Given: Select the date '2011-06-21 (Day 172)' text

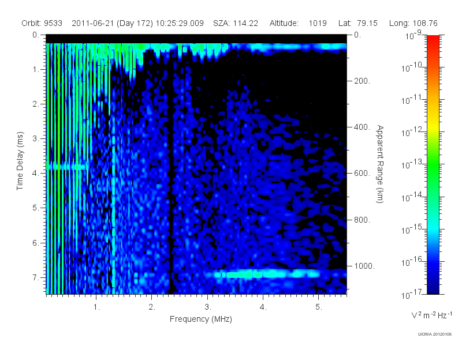Looking at the screenshot, I should pos(112,23).
